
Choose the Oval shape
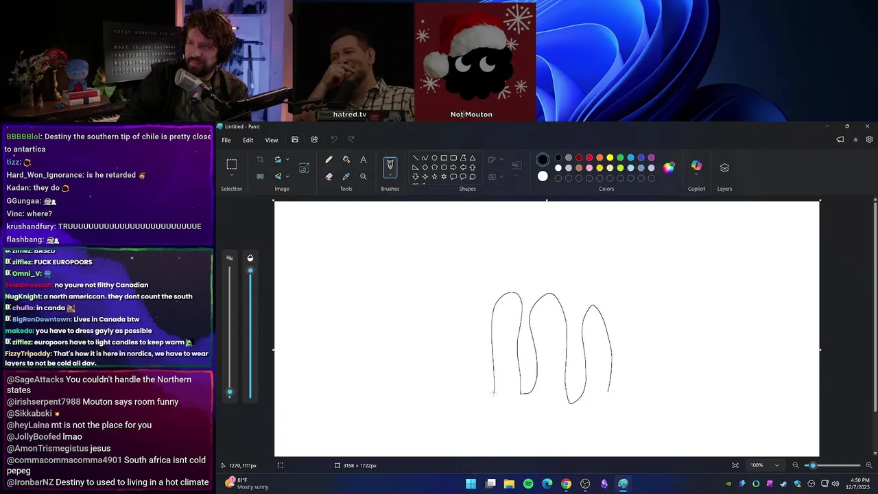tap(434, 158)
